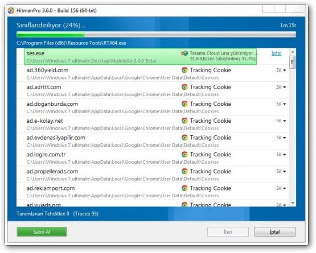Viewport: 316px width, 253px height.
Task: Click Chrome icon for ad.evdenasilyapilir.com cookie
Action: pos(184,138)
